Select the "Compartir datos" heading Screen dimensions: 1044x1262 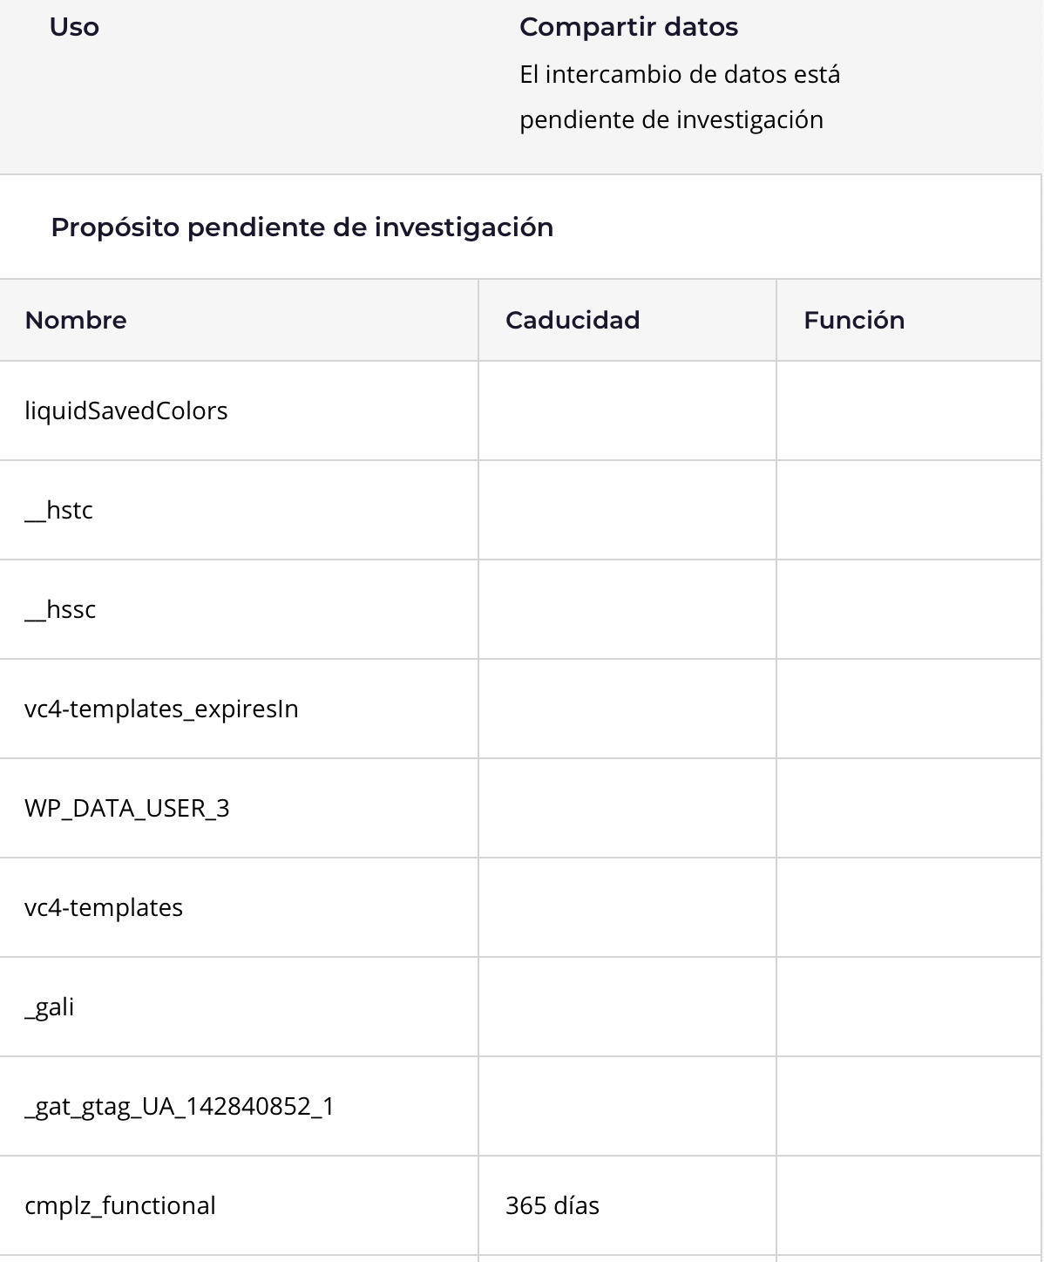click(628, 27)
